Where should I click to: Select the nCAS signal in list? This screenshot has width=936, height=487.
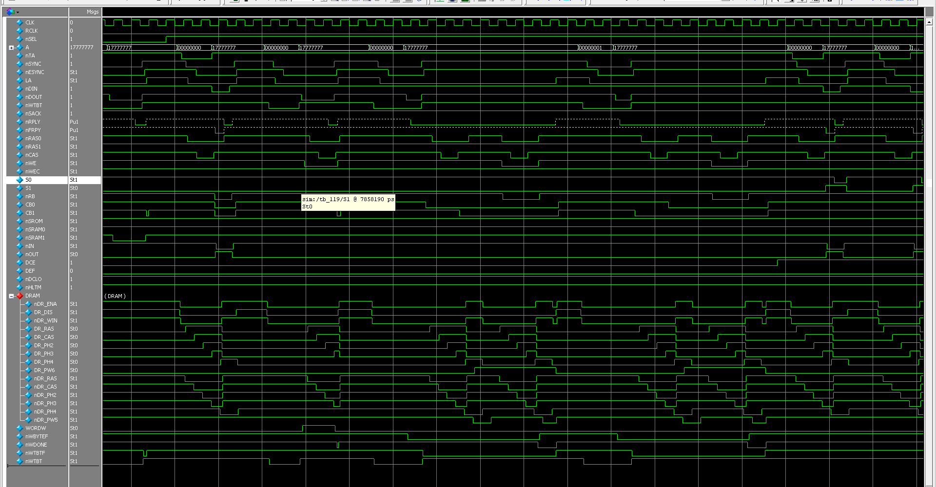(32, 155)
